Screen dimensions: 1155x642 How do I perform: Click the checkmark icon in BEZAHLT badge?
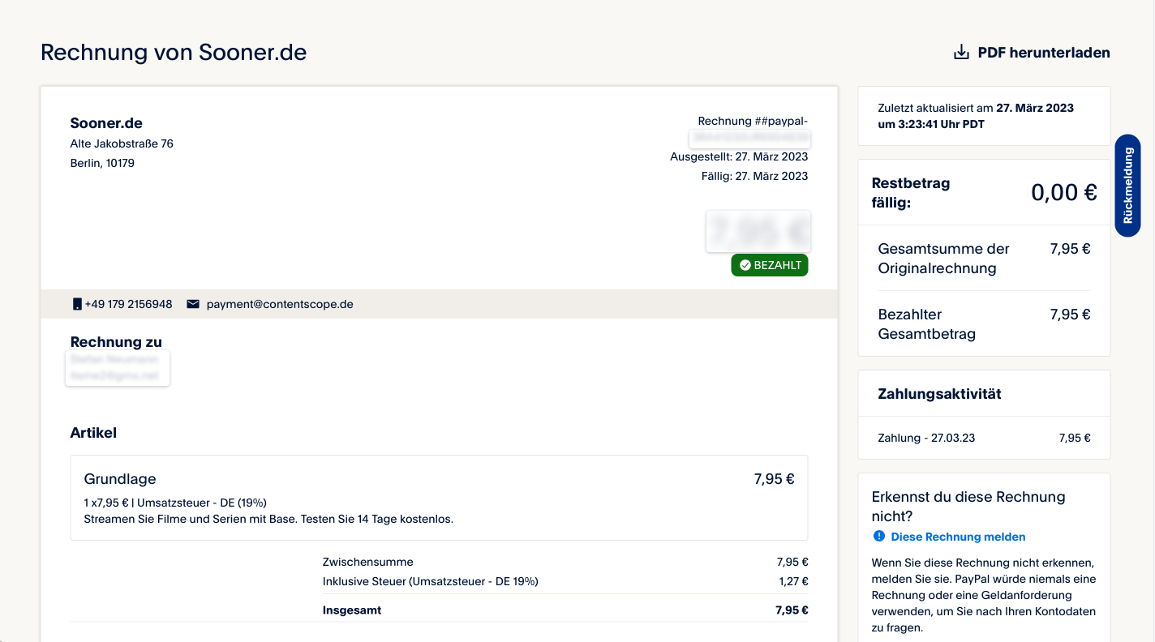pyautogui.click(x=745, y=265)
